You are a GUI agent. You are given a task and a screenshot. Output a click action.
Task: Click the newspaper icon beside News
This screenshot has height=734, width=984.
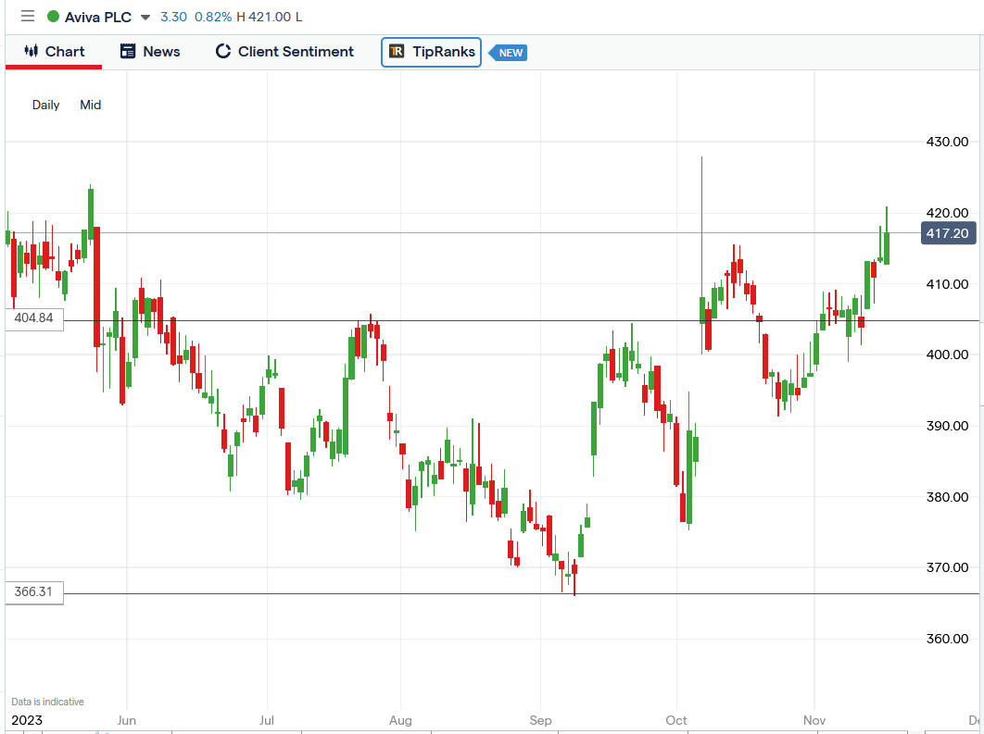coord(127,52)
